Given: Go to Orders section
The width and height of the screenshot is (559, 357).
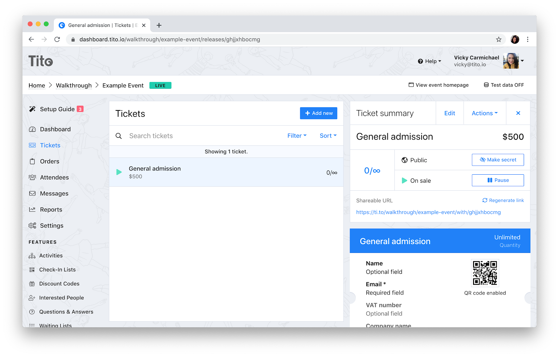Looking at the screenshot, I should 50,161.
